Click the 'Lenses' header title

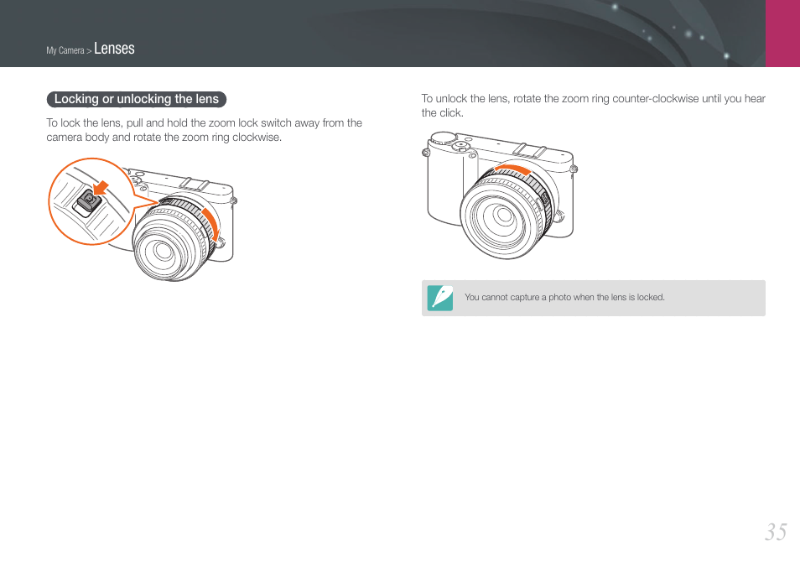[114, 49]
